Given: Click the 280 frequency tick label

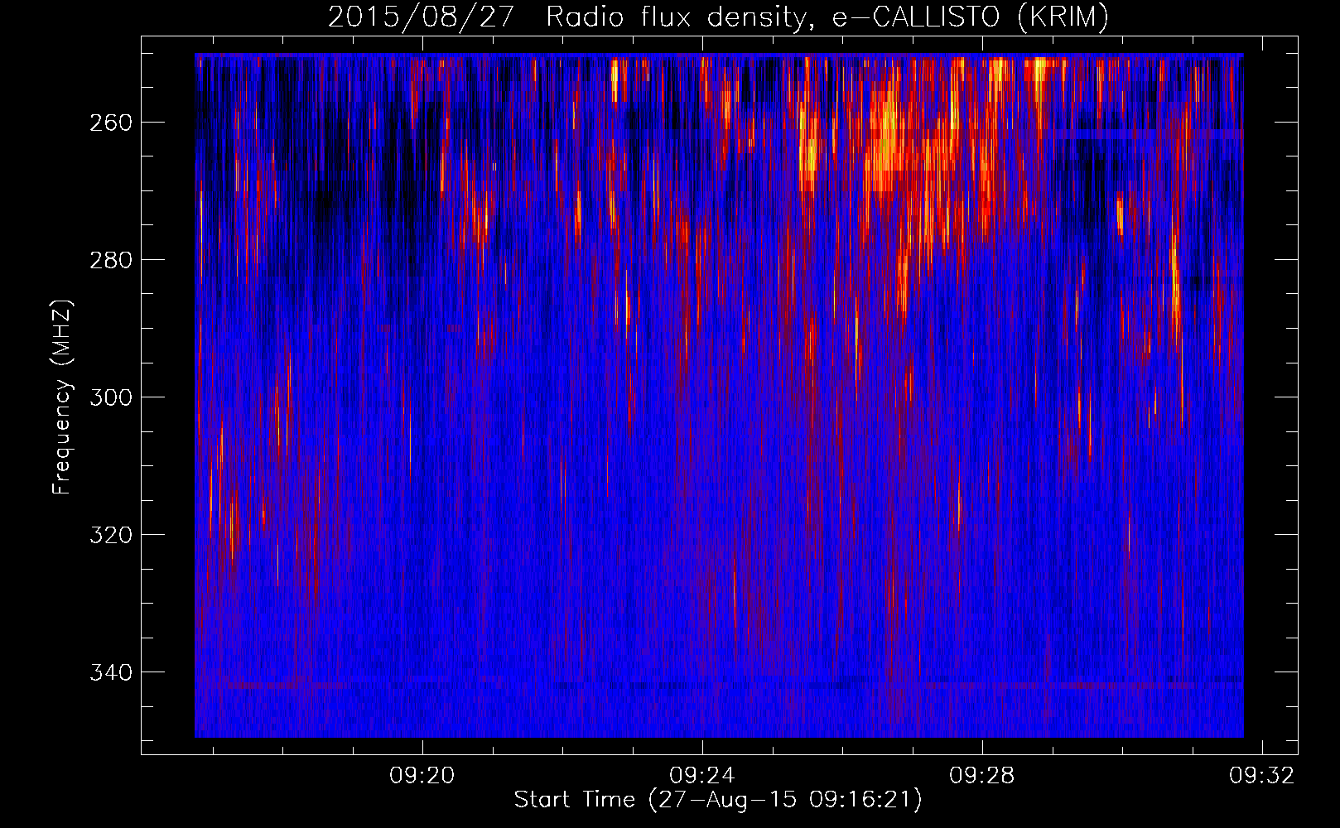Looking at the screenshot, I should [110, 260].
